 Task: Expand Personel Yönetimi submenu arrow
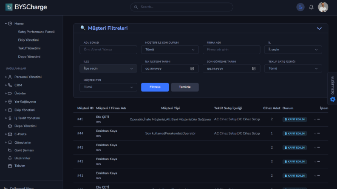click(x=6, y=77)
